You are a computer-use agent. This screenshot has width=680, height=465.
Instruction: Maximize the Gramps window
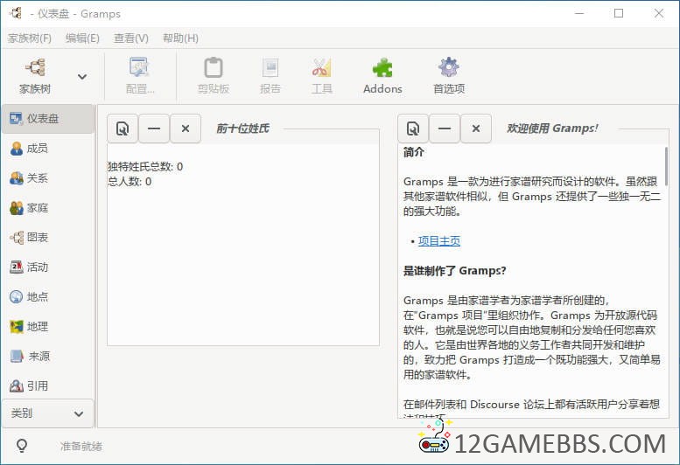[619, 13]
